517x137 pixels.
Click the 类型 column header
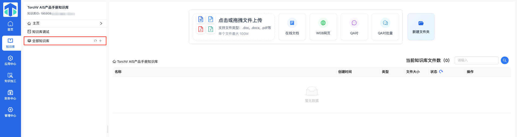(385, 72)
